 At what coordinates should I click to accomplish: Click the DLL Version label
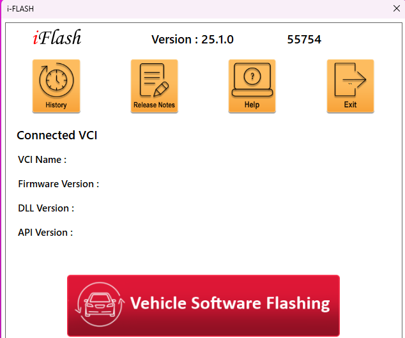point(46,208)
